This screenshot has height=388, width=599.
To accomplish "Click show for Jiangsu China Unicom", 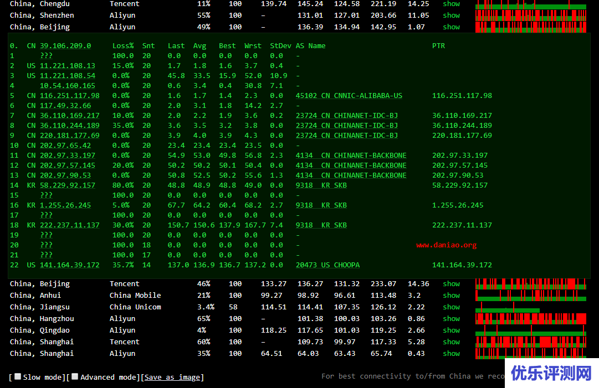I will [x=451, y=307].
